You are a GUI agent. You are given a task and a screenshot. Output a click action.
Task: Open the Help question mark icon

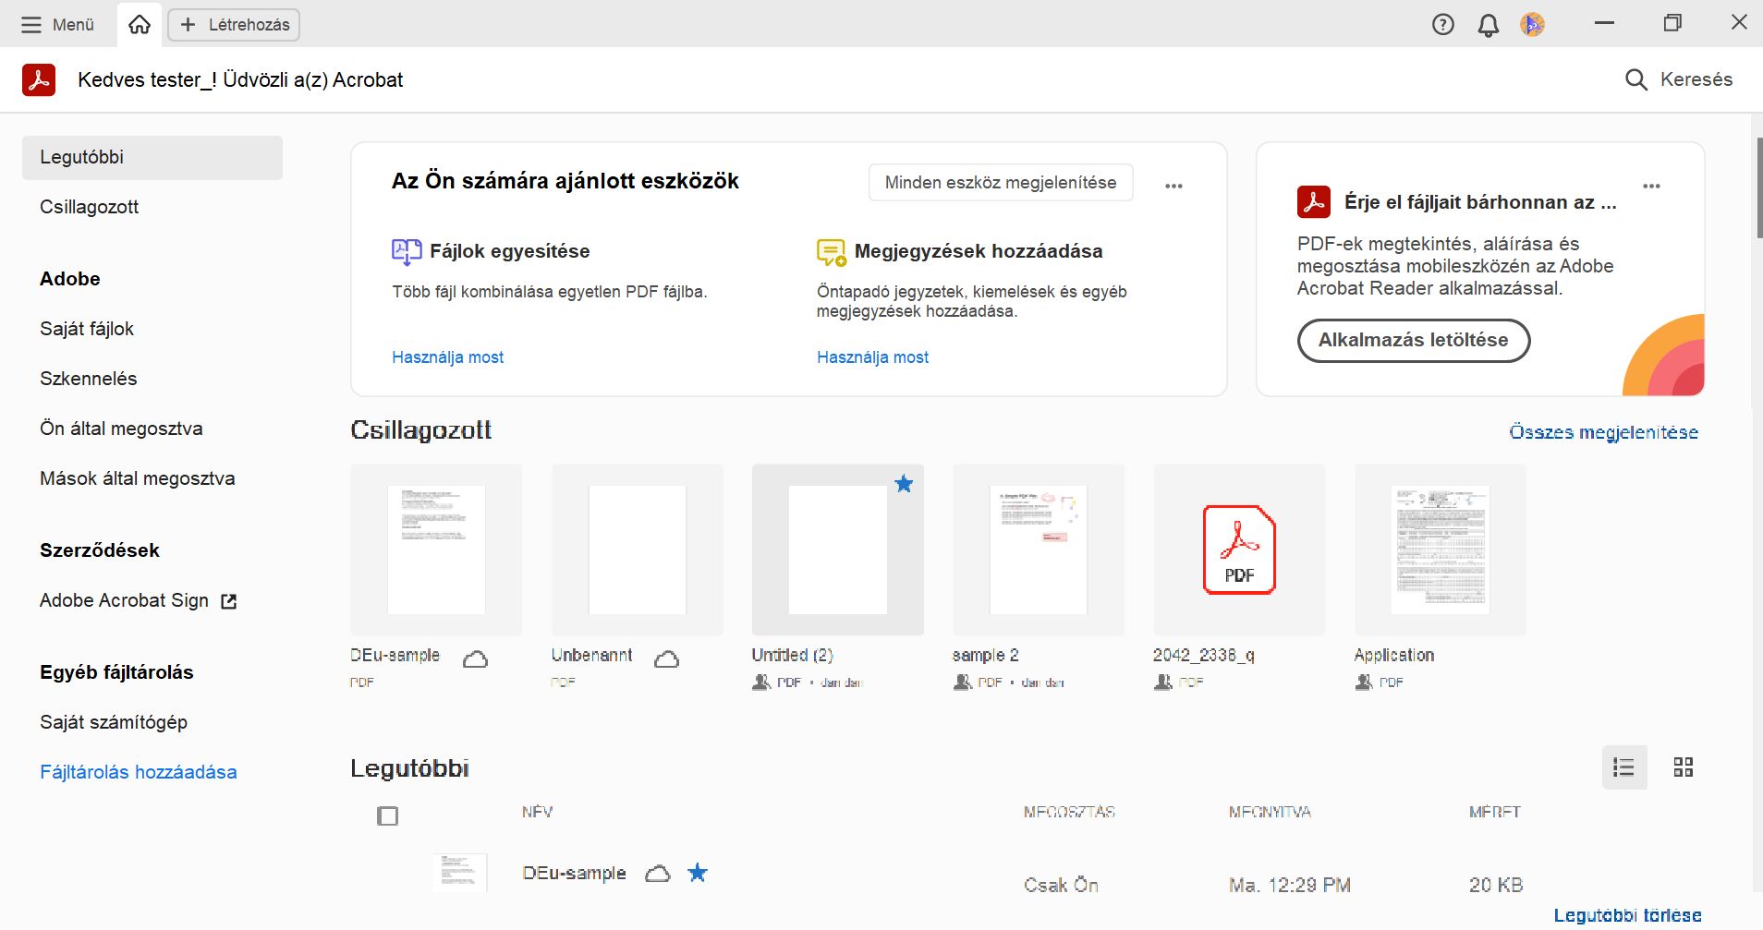pyautogui.click(x=1442, y=25)
